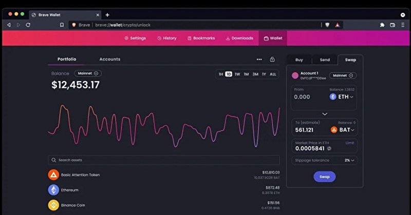Click the Basic Attention Token icon
Image resolution: width=411 pixels, height=215 pixels.
click(x=53, y=174)
